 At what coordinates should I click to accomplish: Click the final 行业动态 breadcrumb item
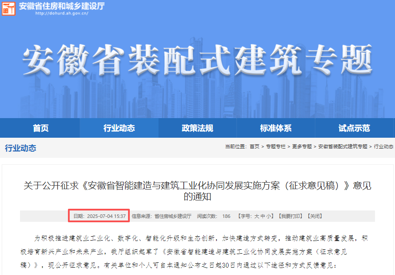click(383, 147)
